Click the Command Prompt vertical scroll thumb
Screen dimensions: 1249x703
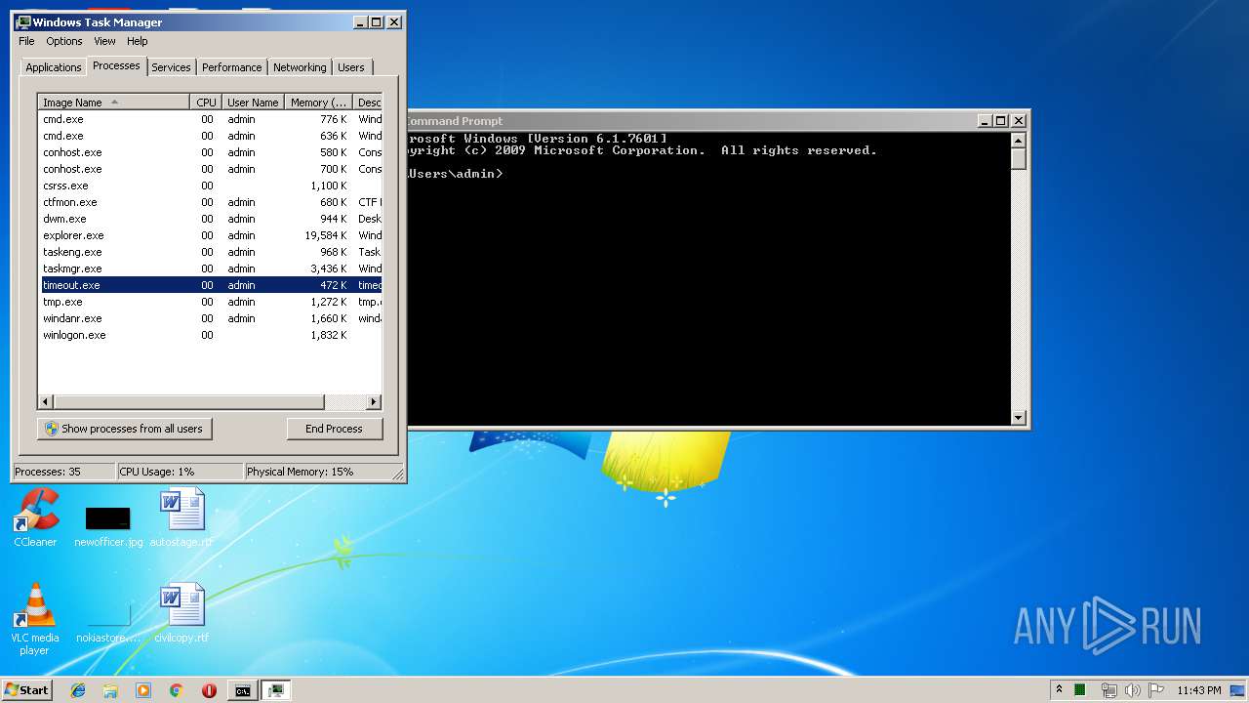1019,158
